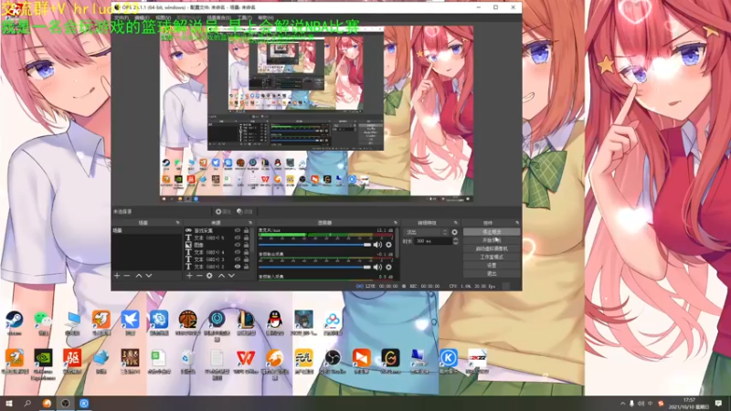731x411 pixels.
Task: Remove the selected source with the minus icon
Action: (199, 276)
